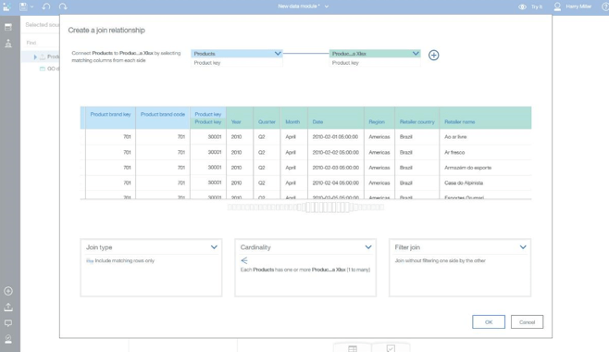This screenshot has height=352, width=609.
Task: Click the bottom sidebar user icon
Action: point(8,339)
